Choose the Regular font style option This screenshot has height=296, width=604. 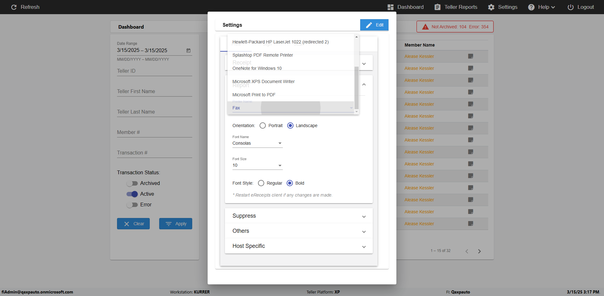261,183
